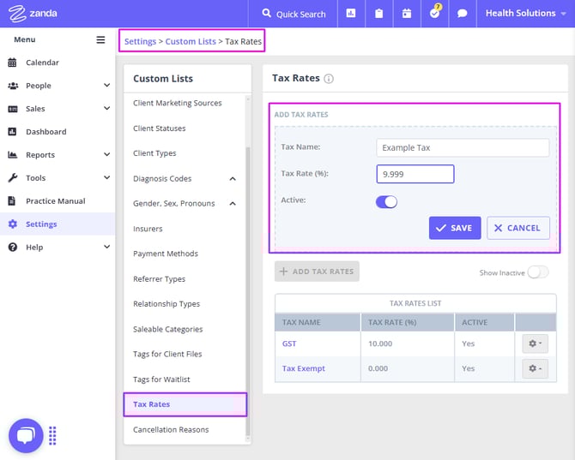Viewport: 575px width, 460px height.
Task: Collapse the Diagnosis Codes list section
Action: coord(233,178)
